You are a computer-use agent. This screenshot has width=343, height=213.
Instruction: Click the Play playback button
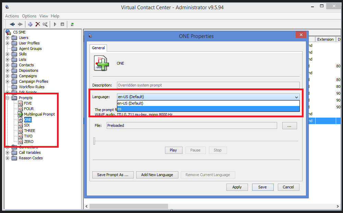pyautogui.click(x=173, y=150)
